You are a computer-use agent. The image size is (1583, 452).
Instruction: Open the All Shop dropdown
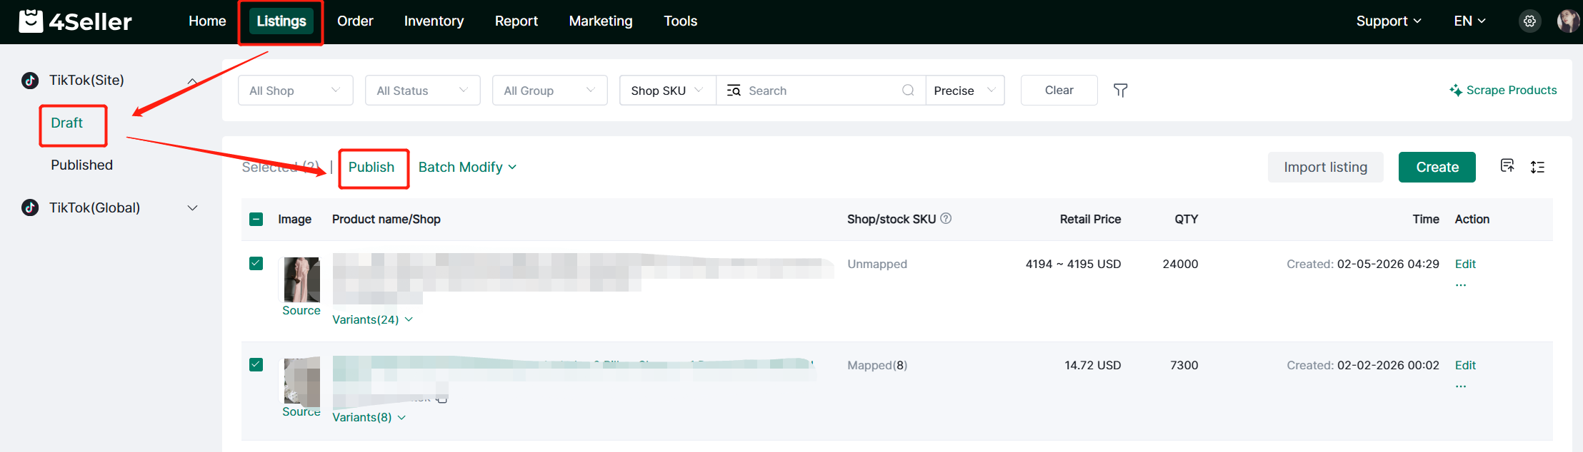click(295, 91)
